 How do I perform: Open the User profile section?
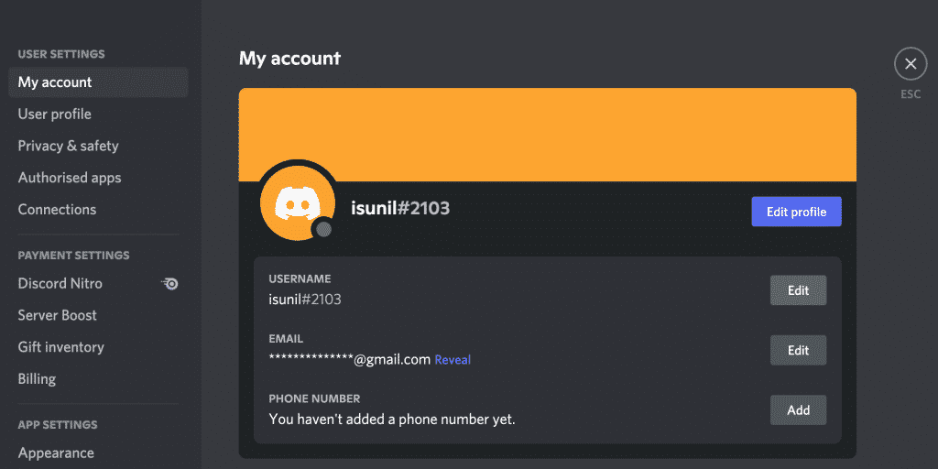(x=55, y=115)
